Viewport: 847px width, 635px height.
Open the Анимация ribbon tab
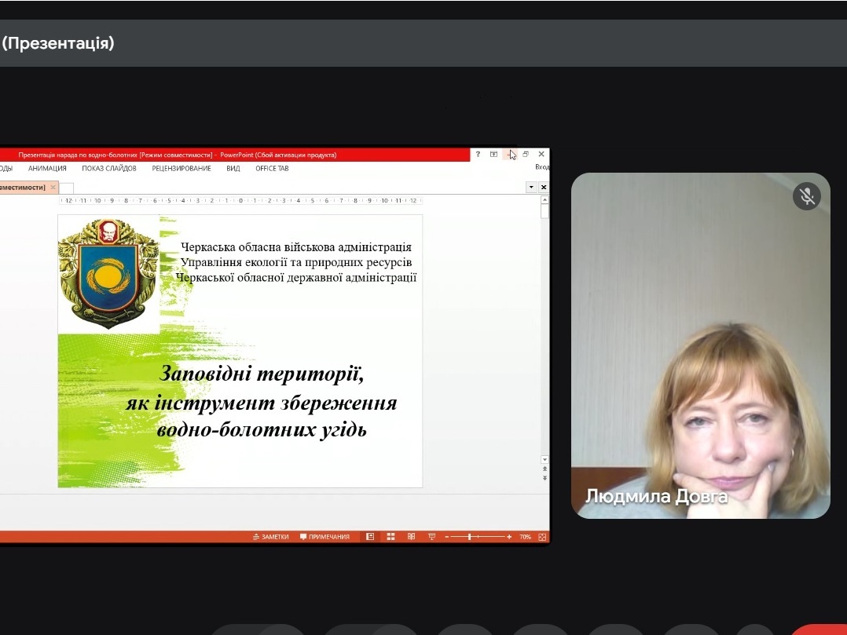[47, 169]
